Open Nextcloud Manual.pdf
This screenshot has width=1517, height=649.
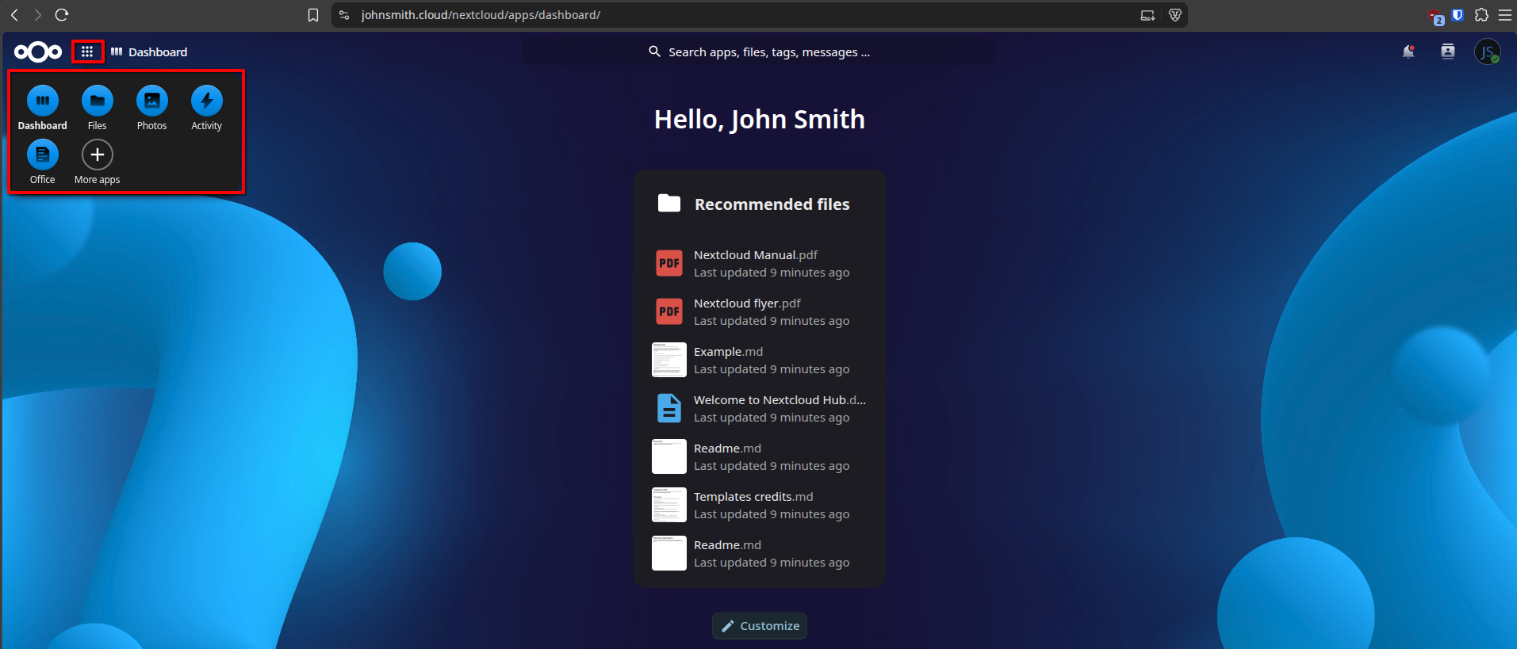point(760,264)
